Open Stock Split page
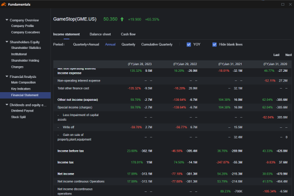 (x=18, y=117)
